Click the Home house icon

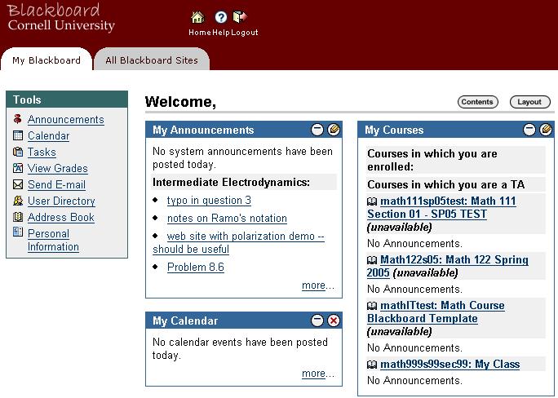[197, 17]
